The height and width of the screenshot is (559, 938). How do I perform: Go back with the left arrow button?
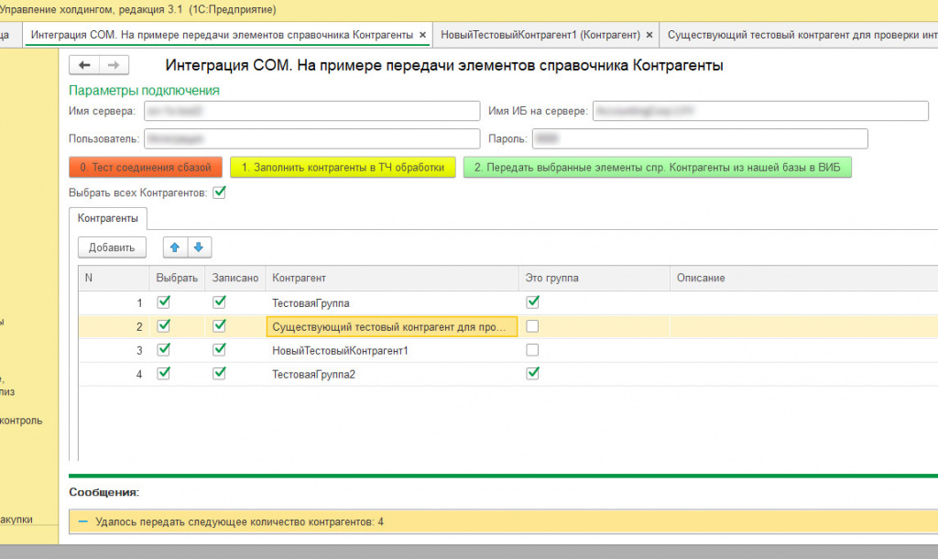[83, 65]
